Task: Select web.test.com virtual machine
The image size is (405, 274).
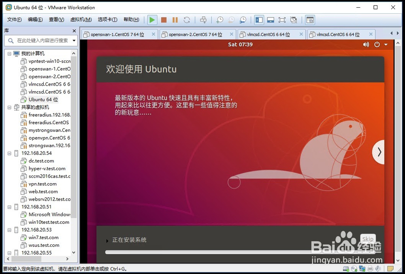Action: pos(39,192)
